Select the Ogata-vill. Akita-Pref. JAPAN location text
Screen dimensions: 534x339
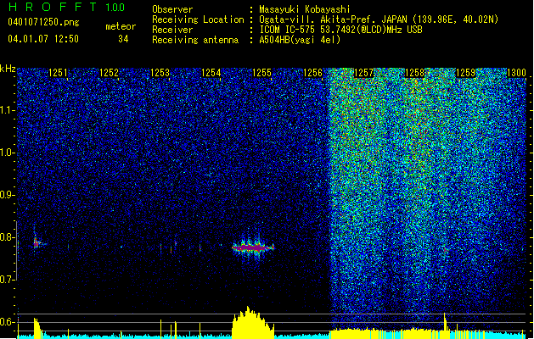379,19
